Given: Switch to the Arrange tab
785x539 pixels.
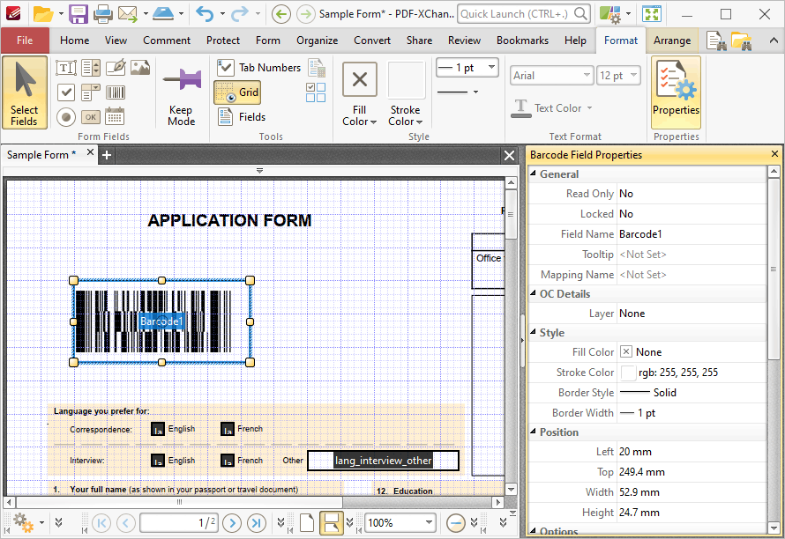Looking at the screenshot, I should pos(672,41).
